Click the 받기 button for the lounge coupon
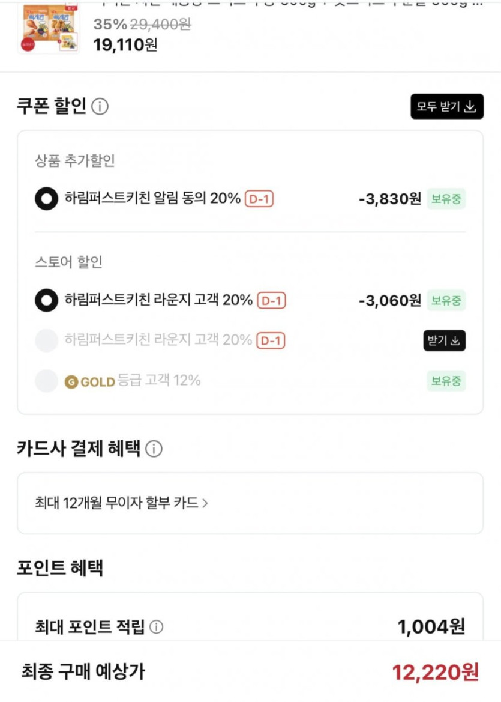 (x=444, y=340)
